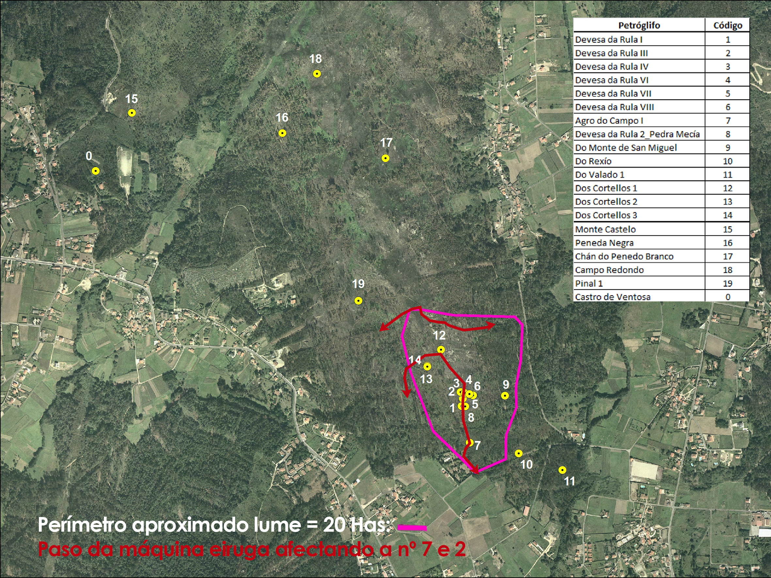Viewport: 771px width, 578px height.
Task: Click yellow marker 13 below label 14
Action: pos(427,367)
